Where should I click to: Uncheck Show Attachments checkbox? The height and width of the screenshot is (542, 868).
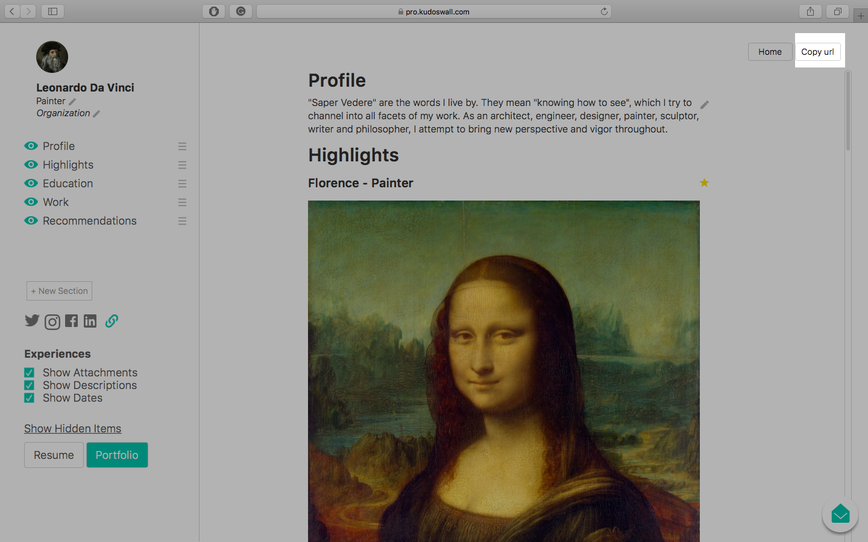[29, 373]
